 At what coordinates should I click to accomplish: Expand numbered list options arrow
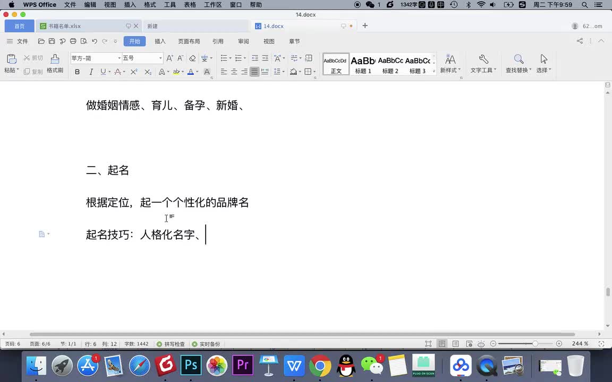pos(245,58)
